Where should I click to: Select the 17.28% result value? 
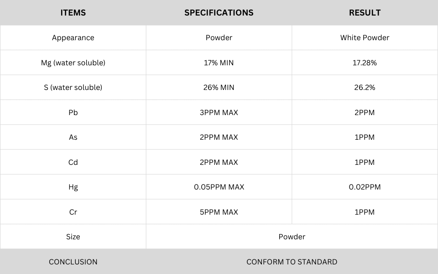(365, 63)
